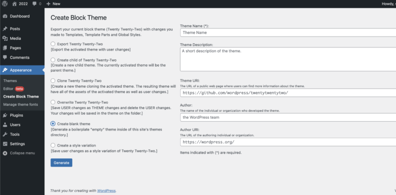Image resolution: width=396 pixels, height=195 pixels.
Task: Open the Editor beta submenu item
Action: click(x=13, y=89)
